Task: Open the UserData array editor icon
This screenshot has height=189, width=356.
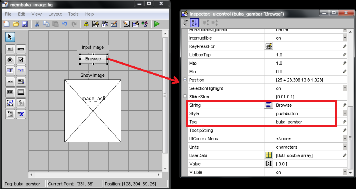Action: (269, 155)
